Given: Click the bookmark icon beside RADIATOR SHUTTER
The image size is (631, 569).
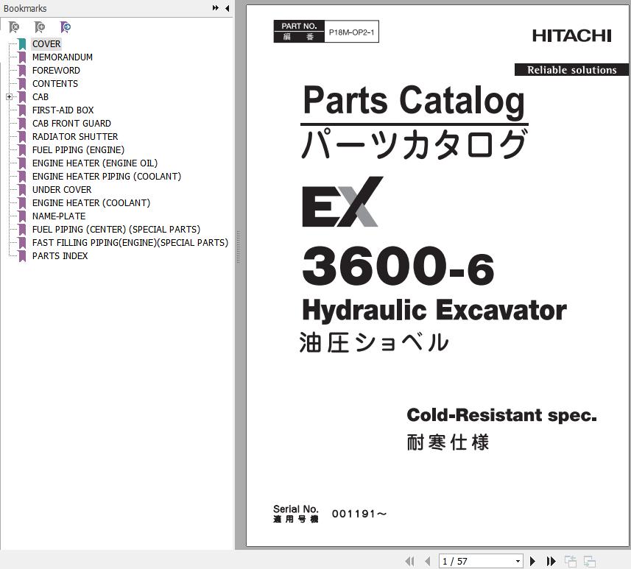Looking at the screenshot, I should tap(22, 137).
